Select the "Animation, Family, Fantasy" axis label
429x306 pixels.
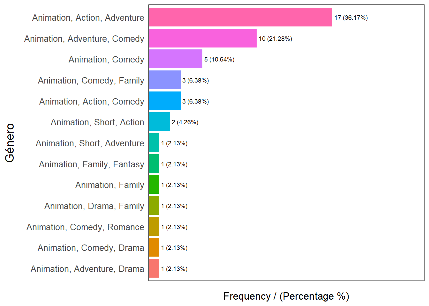coord(92,164)
